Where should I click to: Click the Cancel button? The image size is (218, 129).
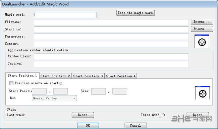point(135,125)
